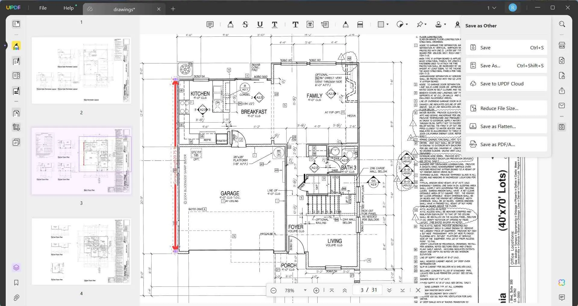
Task: Select the Underline tool
Action: 260,25
